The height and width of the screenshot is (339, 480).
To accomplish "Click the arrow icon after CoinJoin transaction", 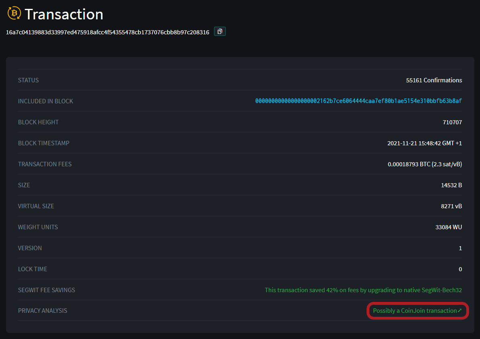I will (459, 311).
